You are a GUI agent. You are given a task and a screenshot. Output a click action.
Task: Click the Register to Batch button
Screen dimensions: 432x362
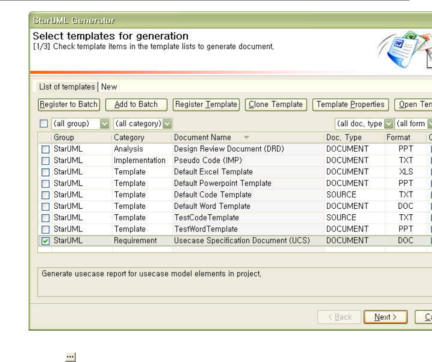point(69,105)
